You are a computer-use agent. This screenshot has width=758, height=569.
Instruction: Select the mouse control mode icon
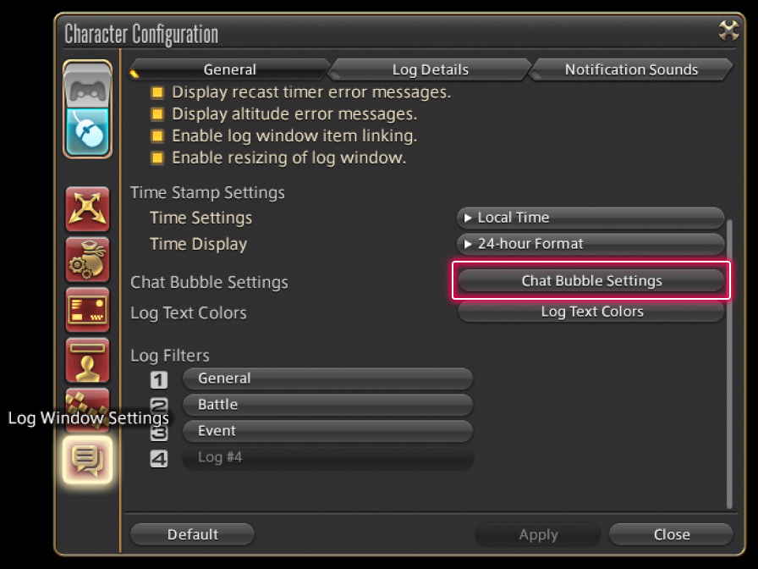point(87,131)
